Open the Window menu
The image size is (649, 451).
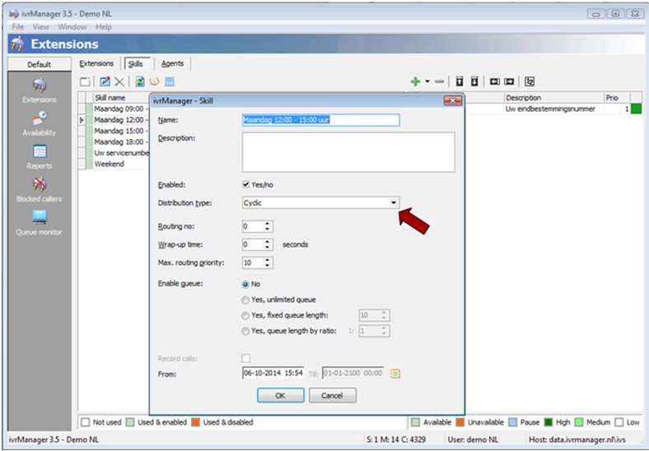[x=72, y=27]
